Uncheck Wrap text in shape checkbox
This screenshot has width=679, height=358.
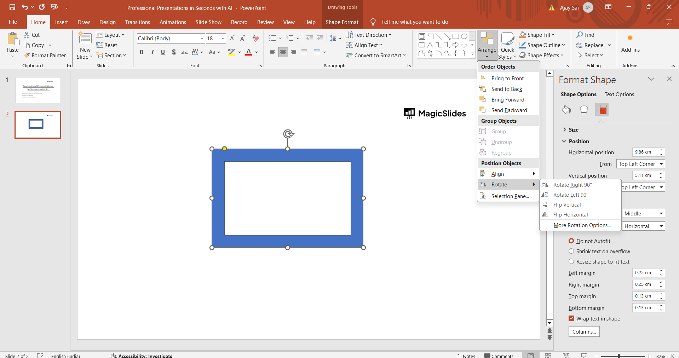click(x=571, y=318)
